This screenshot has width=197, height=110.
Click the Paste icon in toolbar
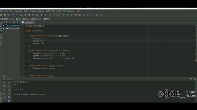[x=29, y=15]
